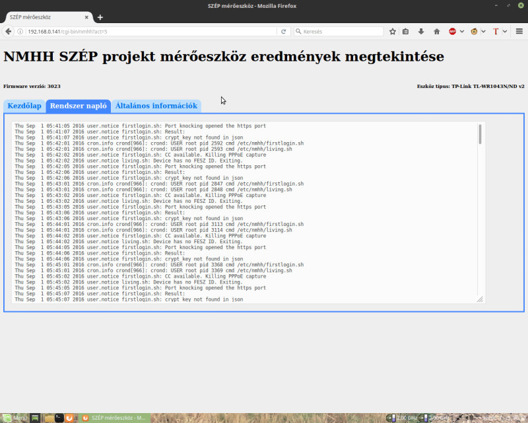Viewport: 528px width, 423px height.
Task: Click the NMHH SZÉP projekt page heading
Action: coord(224,56)
